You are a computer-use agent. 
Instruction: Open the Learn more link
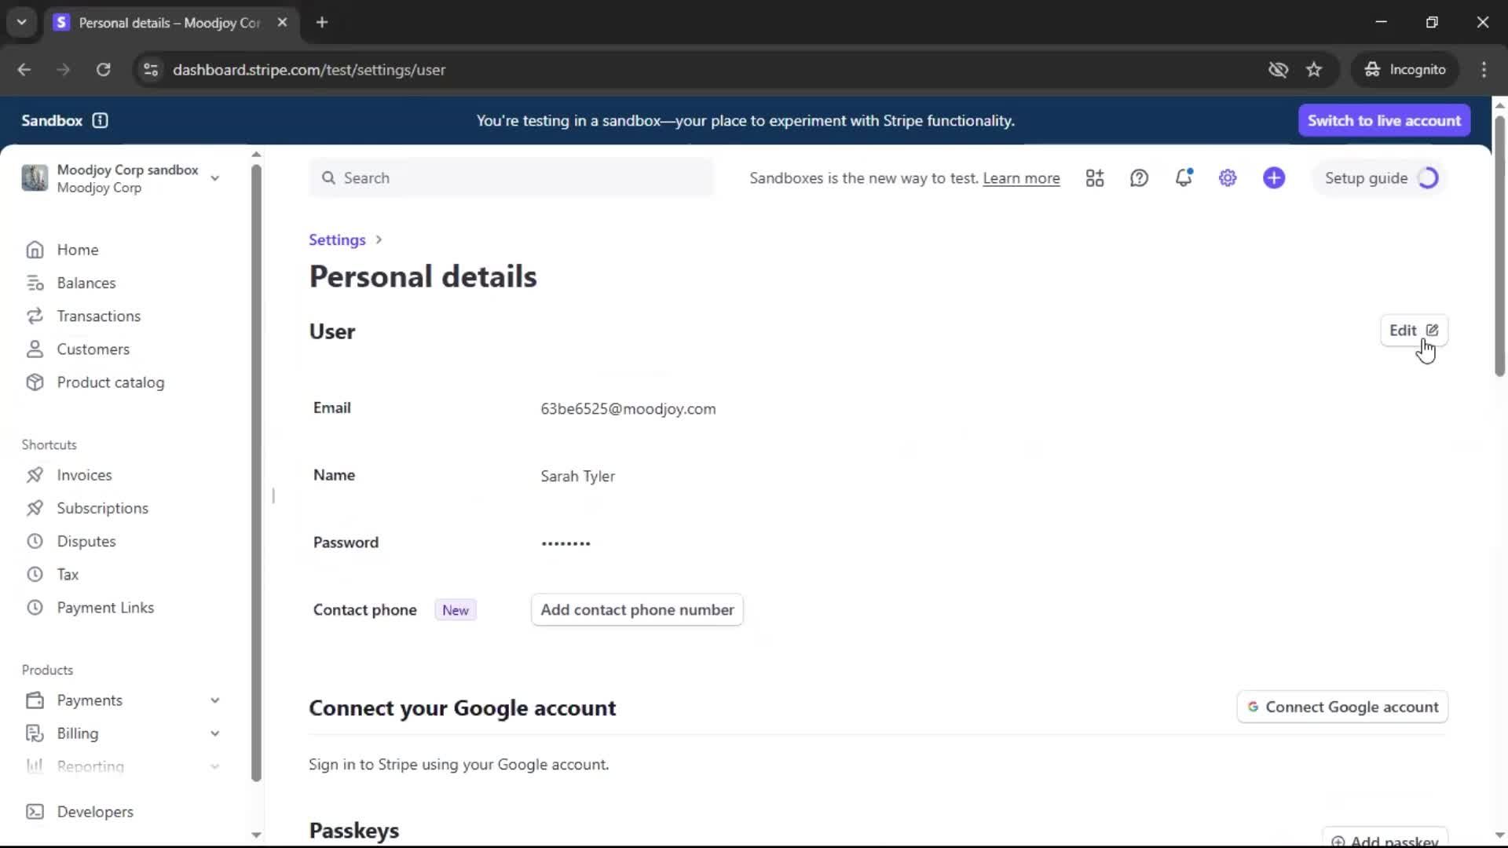tap(1021, 178)
